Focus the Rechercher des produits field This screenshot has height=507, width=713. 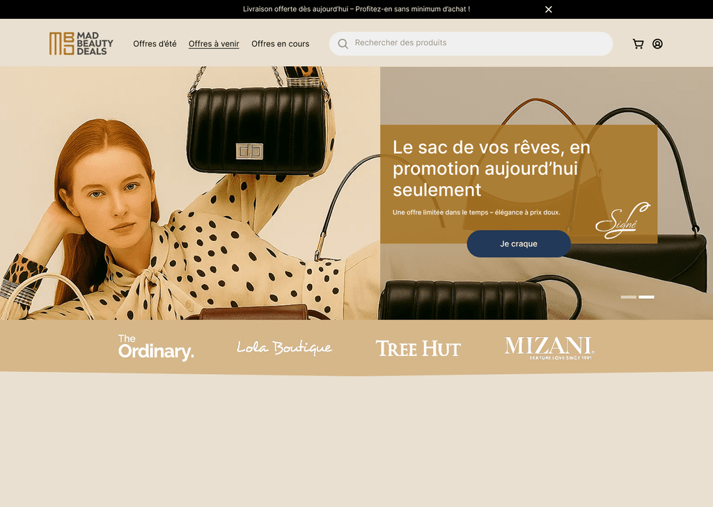coord(471,44)
